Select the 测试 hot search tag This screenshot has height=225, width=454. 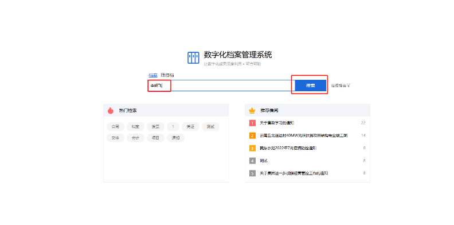[210, 127]
